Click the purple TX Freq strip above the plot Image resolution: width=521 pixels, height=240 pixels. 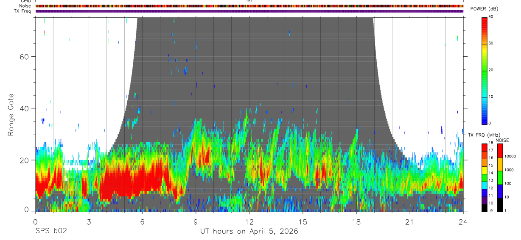pos(249,11)
